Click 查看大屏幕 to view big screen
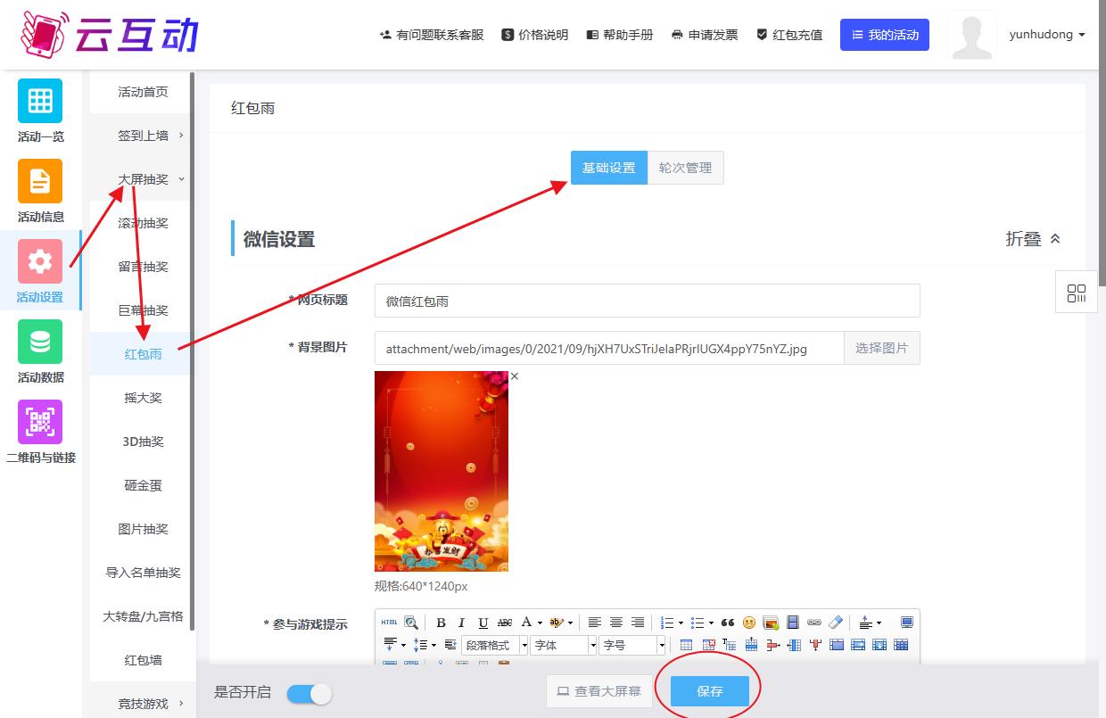 [x=598, y=691]
